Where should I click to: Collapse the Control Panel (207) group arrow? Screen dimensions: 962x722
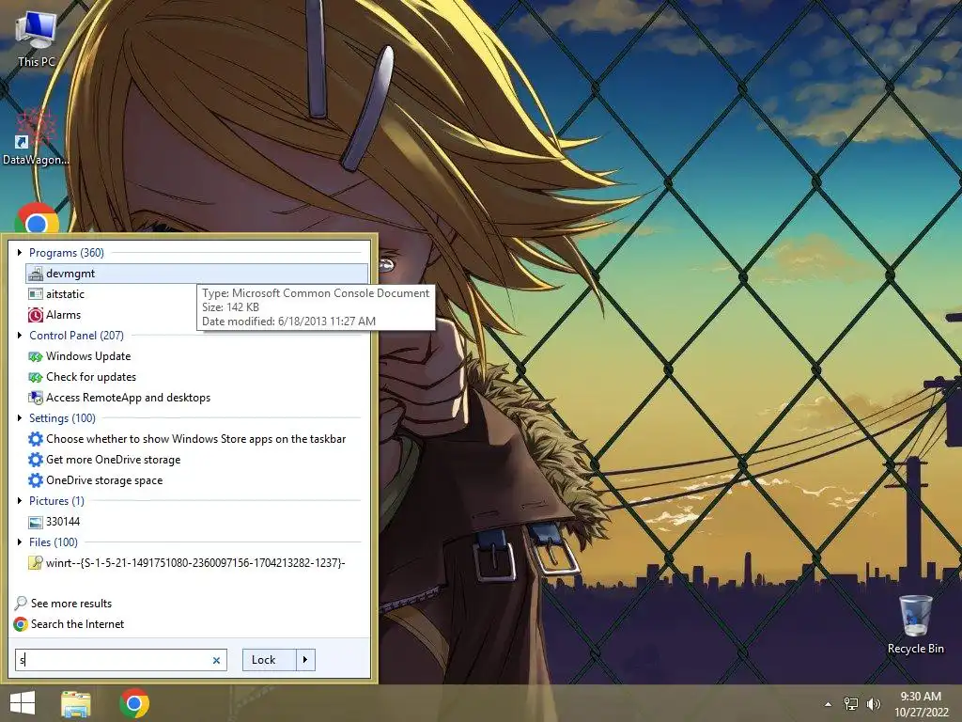[x=20, y=336]
